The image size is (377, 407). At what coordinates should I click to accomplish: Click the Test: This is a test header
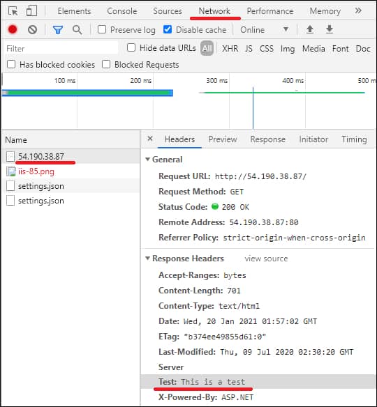pos(257,382)
